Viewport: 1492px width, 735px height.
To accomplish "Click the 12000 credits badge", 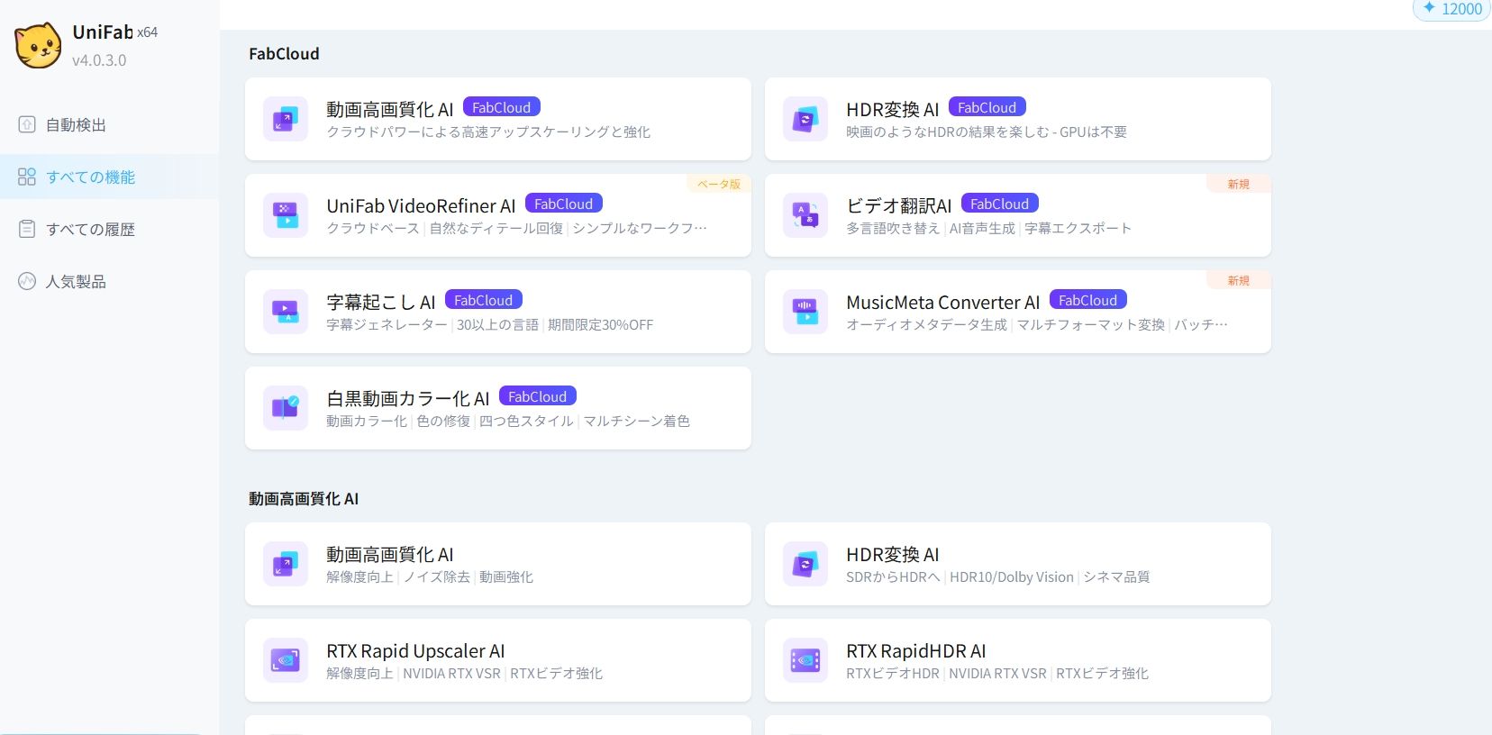I will click(1451, 9).
